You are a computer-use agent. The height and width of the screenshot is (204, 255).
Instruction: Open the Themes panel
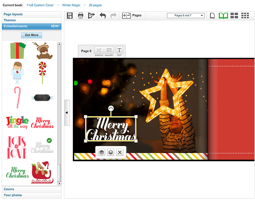coord(32,20)
